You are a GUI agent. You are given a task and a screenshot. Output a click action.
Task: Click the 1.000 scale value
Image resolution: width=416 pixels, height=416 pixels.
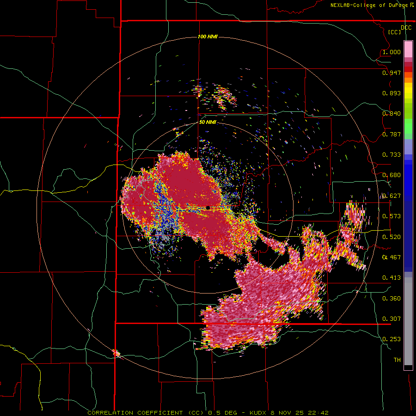click(392, 52)
